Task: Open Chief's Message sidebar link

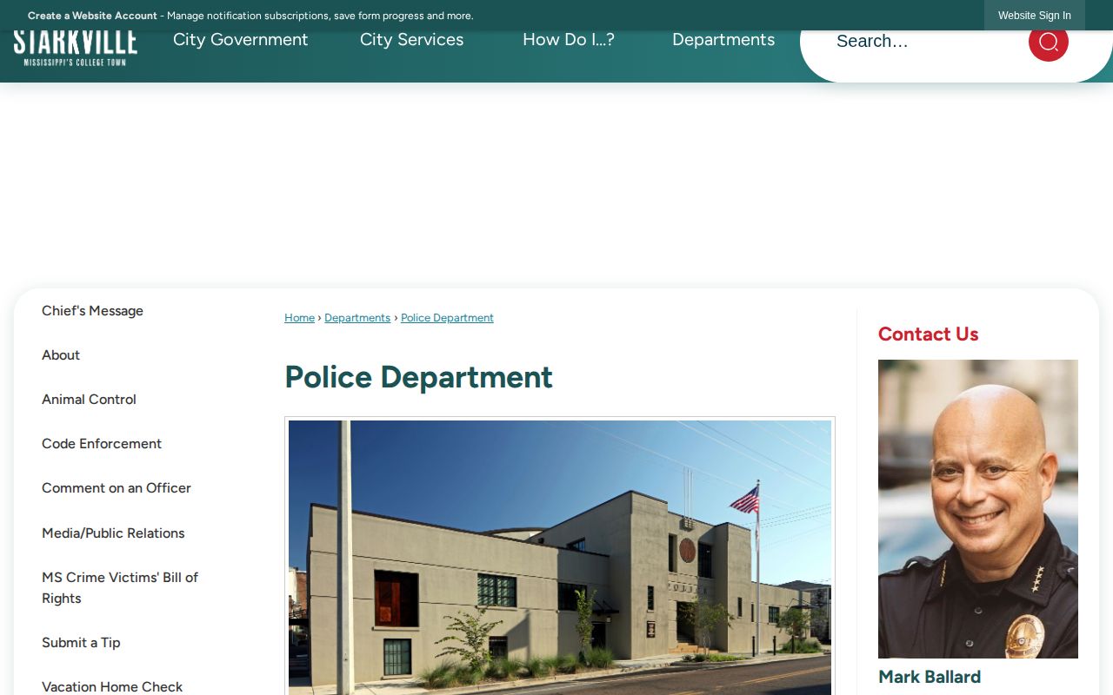Action: pyautogui.click(x=92, y=311)
